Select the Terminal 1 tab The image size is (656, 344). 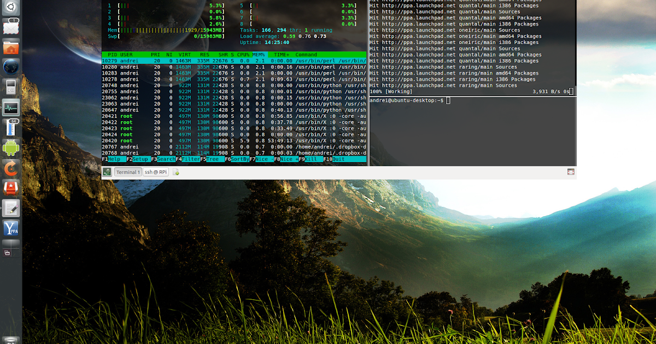click(127, 171)
